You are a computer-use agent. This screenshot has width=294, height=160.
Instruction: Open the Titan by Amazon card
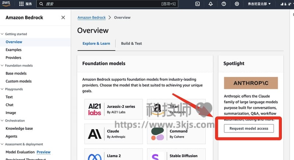pyautogui.click(x=176, y=109)
